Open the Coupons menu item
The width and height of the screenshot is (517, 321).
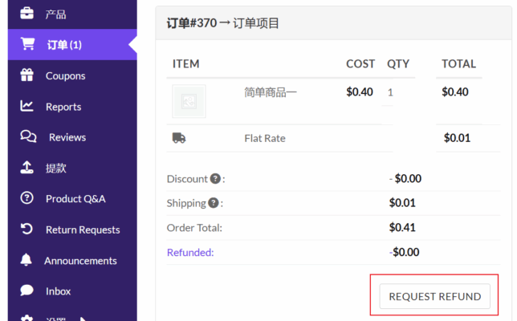point(65,75)
